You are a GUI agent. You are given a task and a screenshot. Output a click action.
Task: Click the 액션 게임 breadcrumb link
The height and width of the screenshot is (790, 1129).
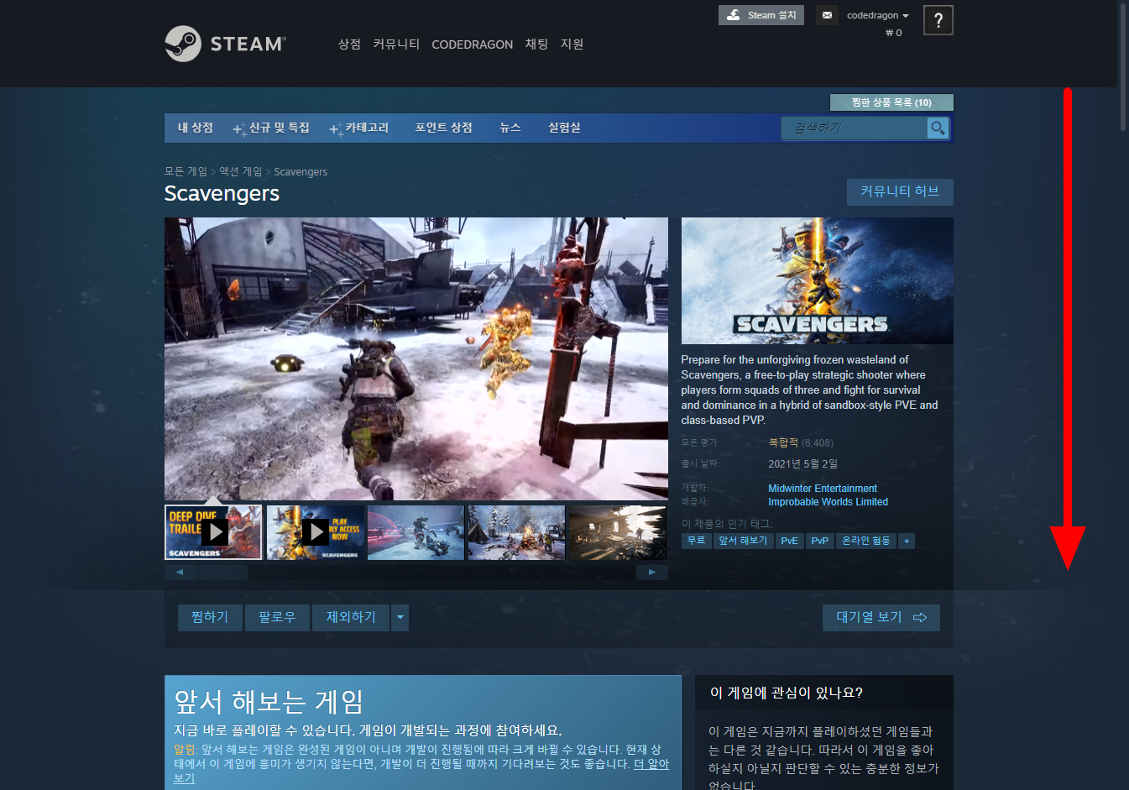click(x=241, y=171)
